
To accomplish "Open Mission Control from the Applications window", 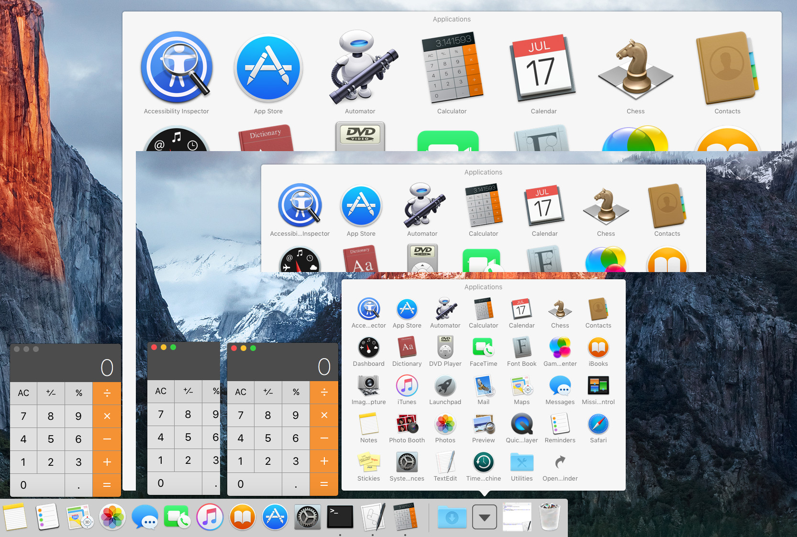I will point(598,385).
